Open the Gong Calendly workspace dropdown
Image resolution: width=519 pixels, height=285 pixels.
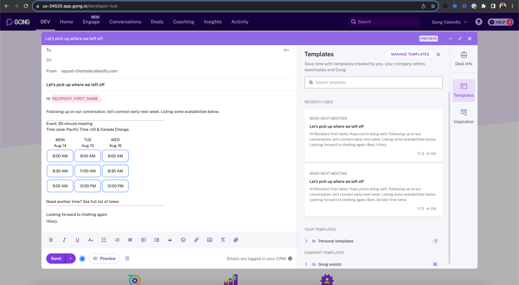tap(449, 22)
